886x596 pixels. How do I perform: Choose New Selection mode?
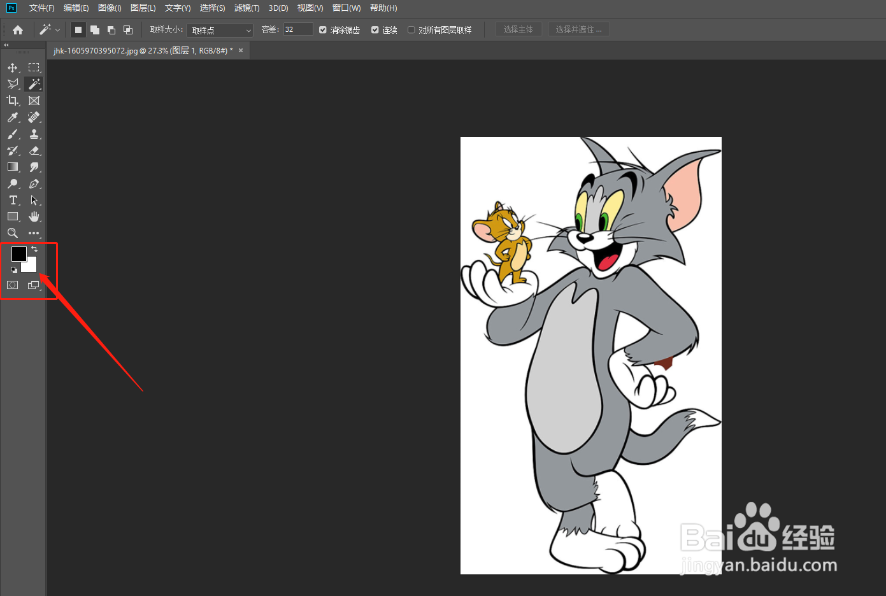78,30
